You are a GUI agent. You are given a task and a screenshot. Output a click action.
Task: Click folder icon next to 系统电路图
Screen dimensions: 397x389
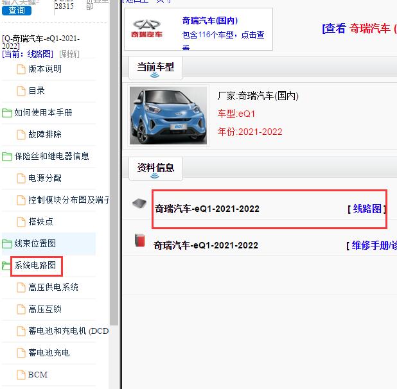(6, 266)
